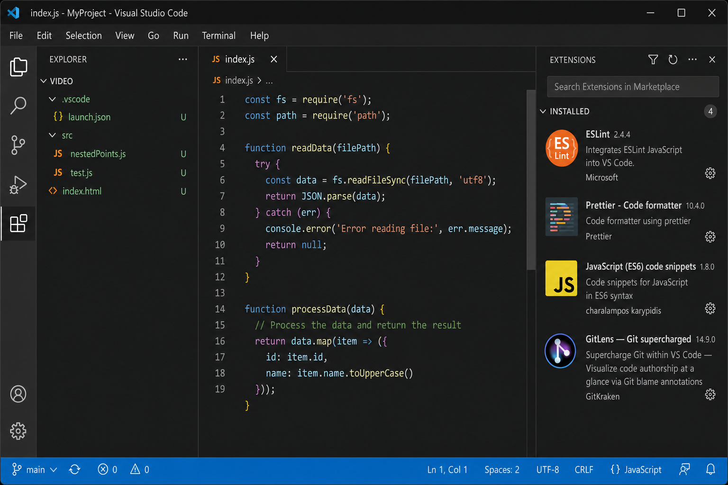The image size is (728, 485).
Task: Synchronize changes in status bar
Action: pyautogui.click(x=74, y=469)
